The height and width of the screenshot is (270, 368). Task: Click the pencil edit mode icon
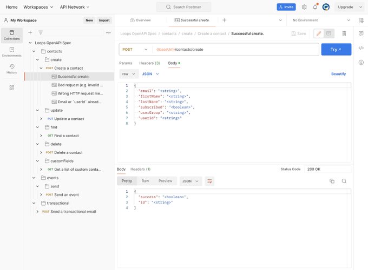tap(319, 33)
